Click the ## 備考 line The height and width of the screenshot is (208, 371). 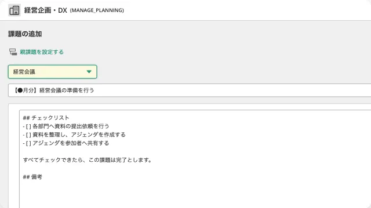pyautogui.click(x=32, y=177)
